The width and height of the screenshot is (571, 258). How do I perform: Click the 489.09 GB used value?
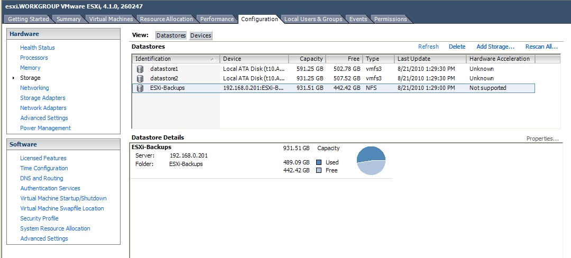point(297,162)
